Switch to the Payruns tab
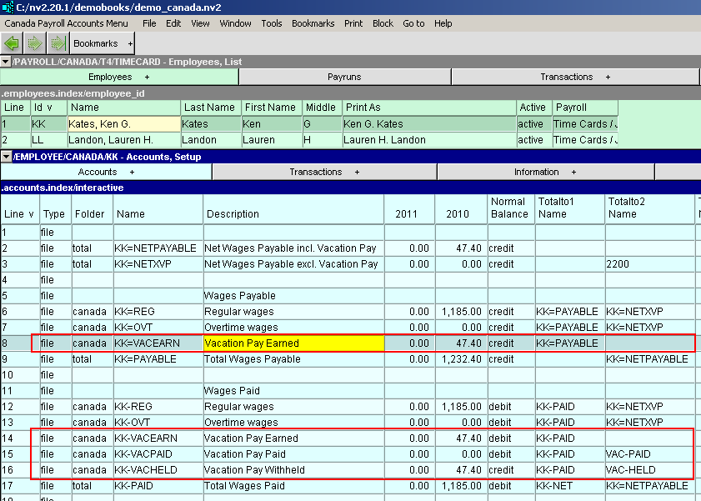701x501 pixels. click(x=344, y=77)
